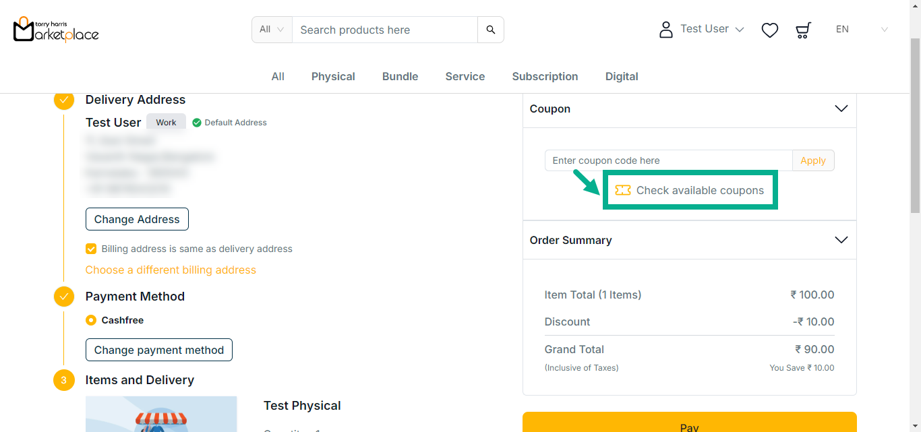Click the coupon ticket icon

click(622, 191)
